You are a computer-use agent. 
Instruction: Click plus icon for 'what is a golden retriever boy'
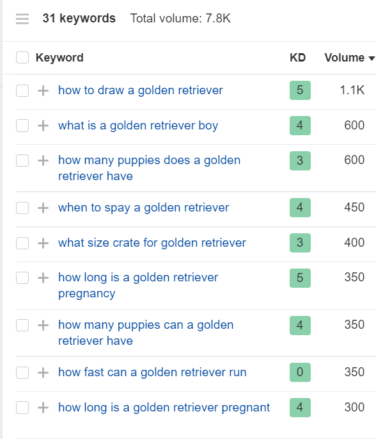click(x=43, y=126)
